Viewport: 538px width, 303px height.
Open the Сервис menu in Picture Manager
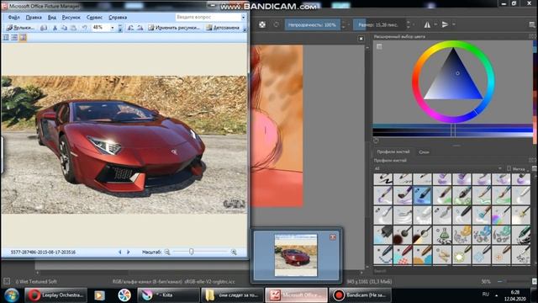[94, 17]
